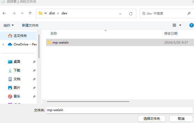The image size is (194, 123).
Task: Click the navigation pane vertical scrollbar
Action: tap(39, 46)
